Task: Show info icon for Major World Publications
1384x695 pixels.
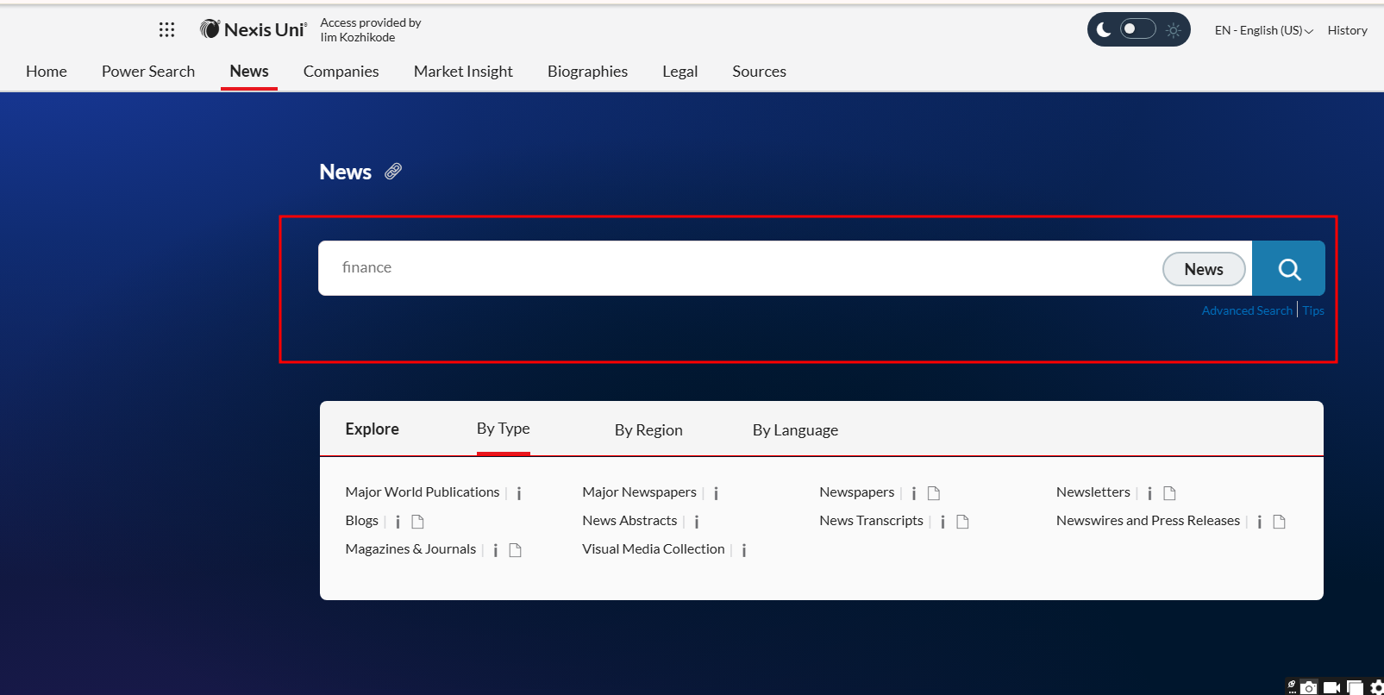Action: (x=519, y=493)
